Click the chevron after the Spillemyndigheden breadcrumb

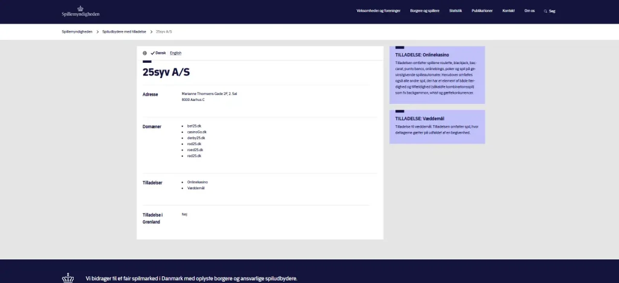point(97,31)
